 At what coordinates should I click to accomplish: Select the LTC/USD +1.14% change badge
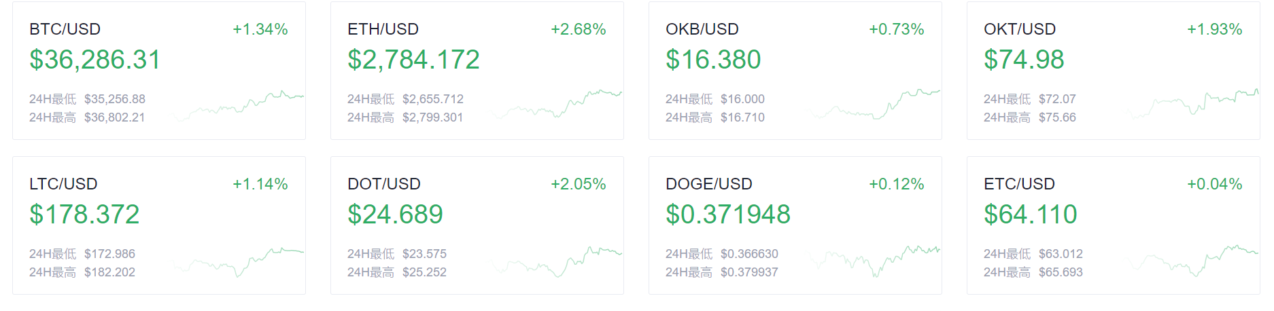(260, 184)
